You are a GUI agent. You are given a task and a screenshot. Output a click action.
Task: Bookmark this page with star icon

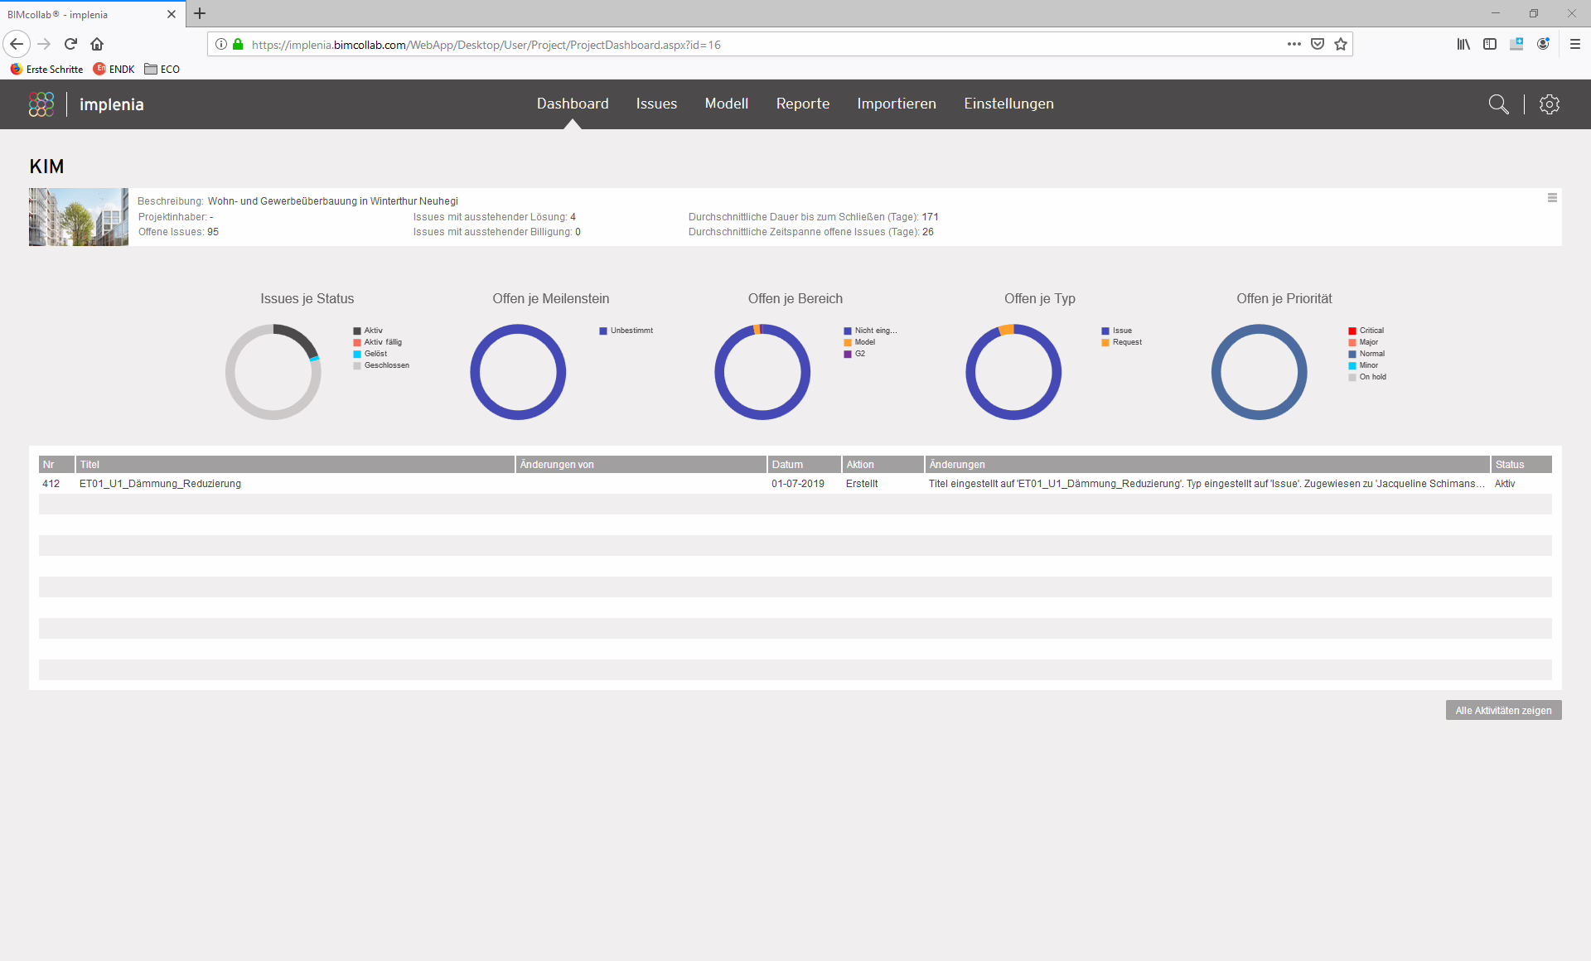[x=1341, y=44]
